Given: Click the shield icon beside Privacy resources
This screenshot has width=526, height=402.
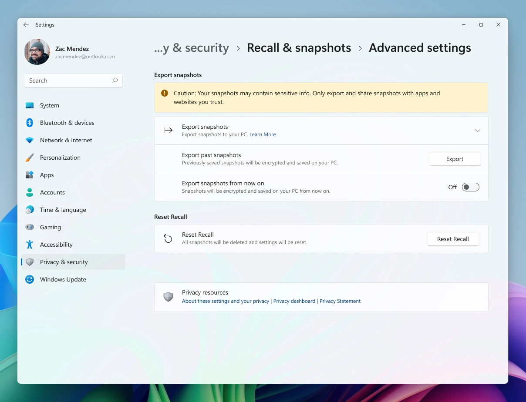Looking at the screenshot, I should point(168,297).
